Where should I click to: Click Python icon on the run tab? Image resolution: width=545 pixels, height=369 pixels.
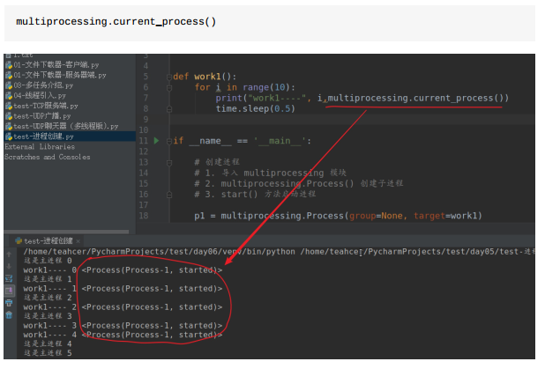tap(19, 240)
